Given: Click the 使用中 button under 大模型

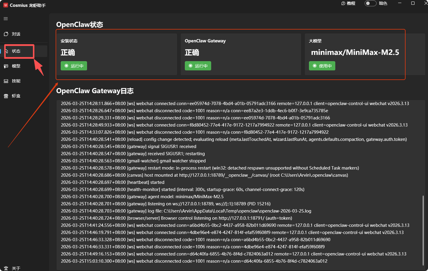Looking at the screenshot, I should coord(322,66).
